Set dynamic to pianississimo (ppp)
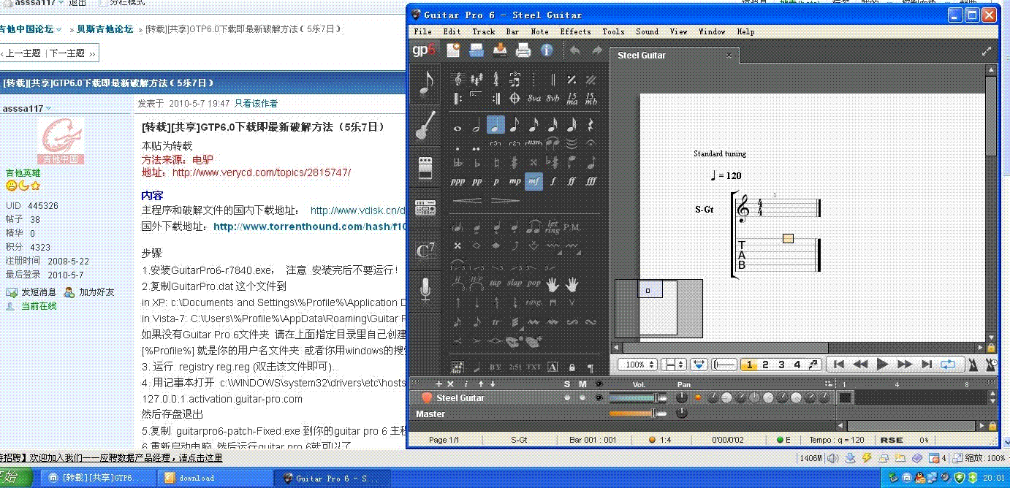The image size is (1010, 488). pyautogui.click(x=458, y=180)
